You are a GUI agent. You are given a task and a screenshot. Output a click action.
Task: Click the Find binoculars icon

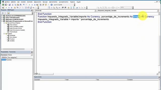click(21, 5)
